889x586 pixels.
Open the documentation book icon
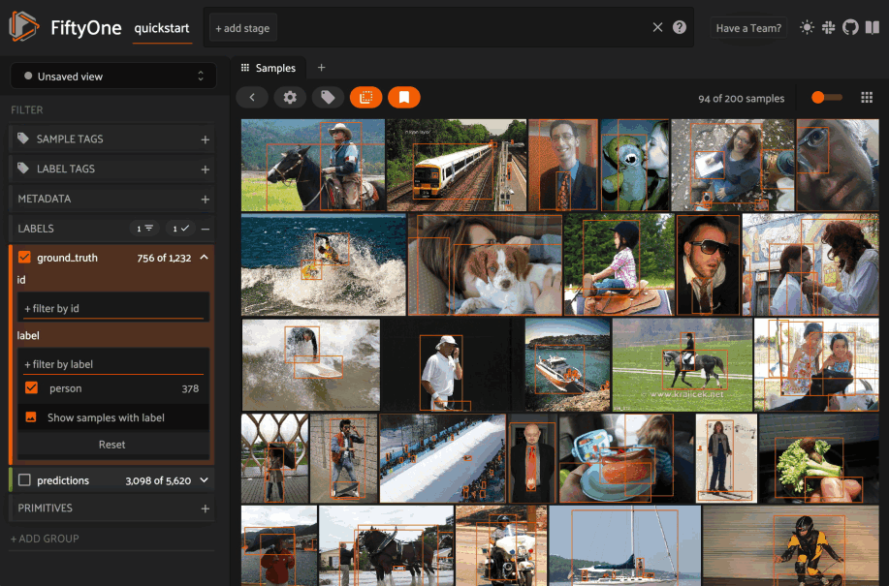point(872,28)
